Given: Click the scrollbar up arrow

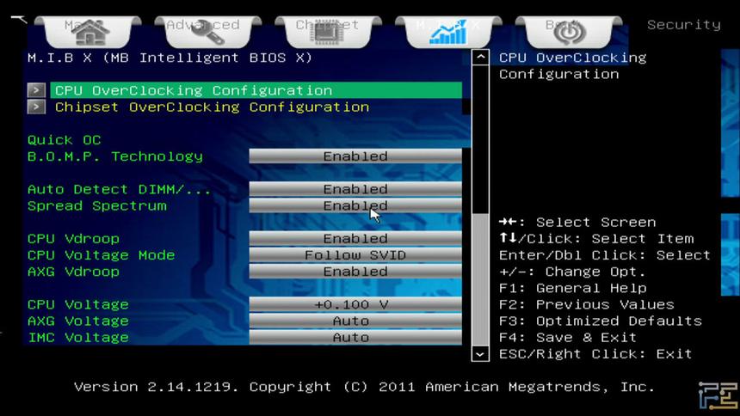Looking at the screenshot, I should point(480,58).
